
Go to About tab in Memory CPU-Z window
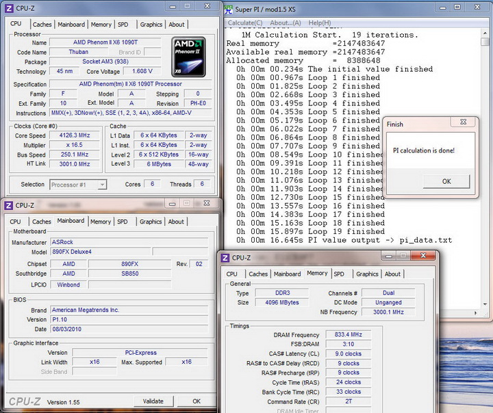pos(392,274)
